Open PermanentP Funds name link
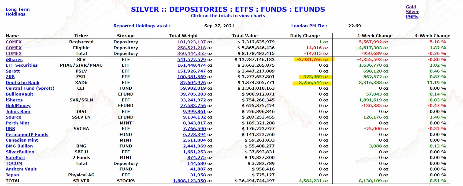The width and height of the screenshot is (463, 186). point(27,135)
